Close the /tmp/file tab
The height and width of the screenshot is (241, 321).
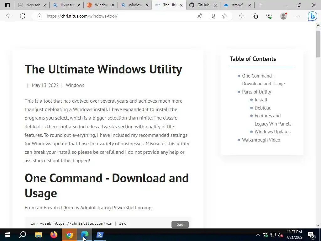[x=250, y=5]
